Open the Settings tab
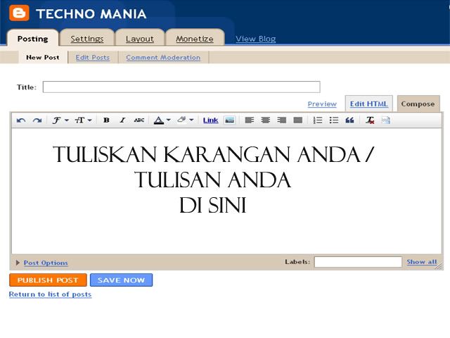 pos(87,39)
